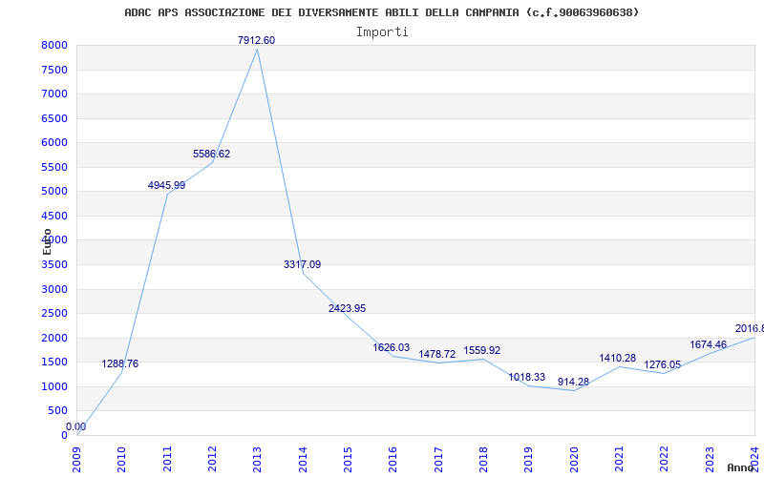Select the y-axis tick label 5500
The height and width of the screenshot is (477, 764).
pyautogui.click(x=54, y=168)
